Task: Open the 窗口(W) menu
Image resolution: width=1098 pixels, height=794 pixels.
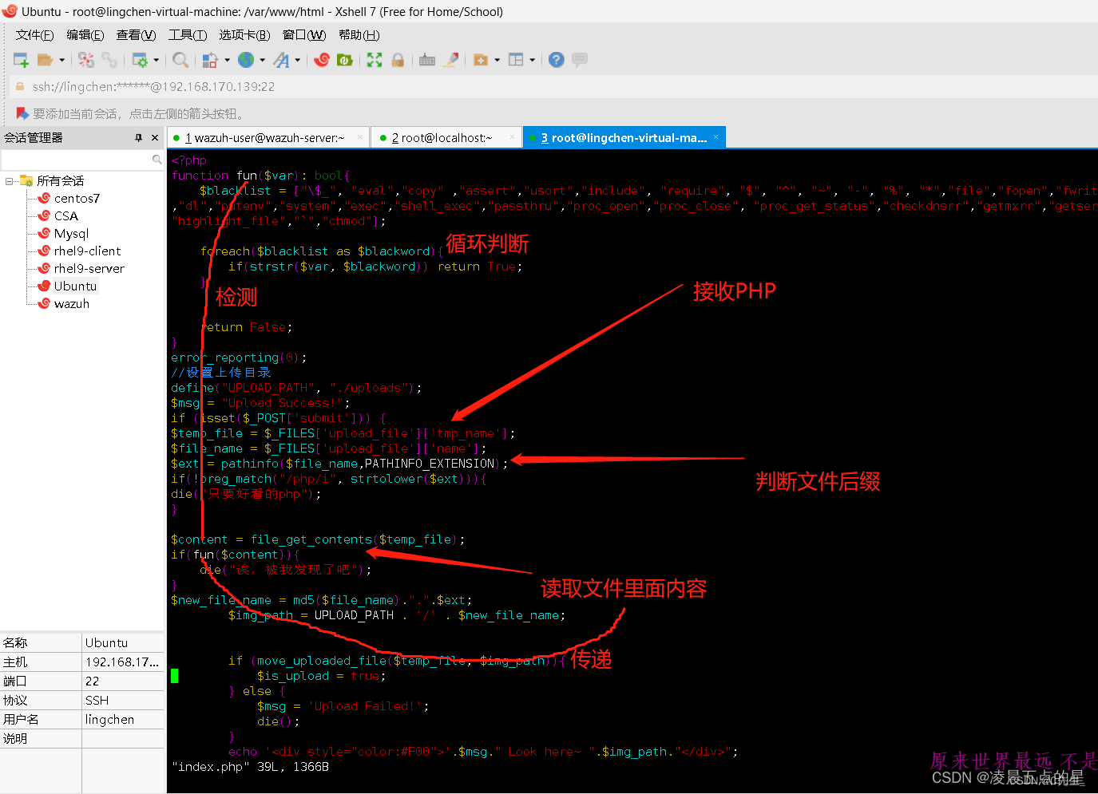Action: click(x=304, y=35)
